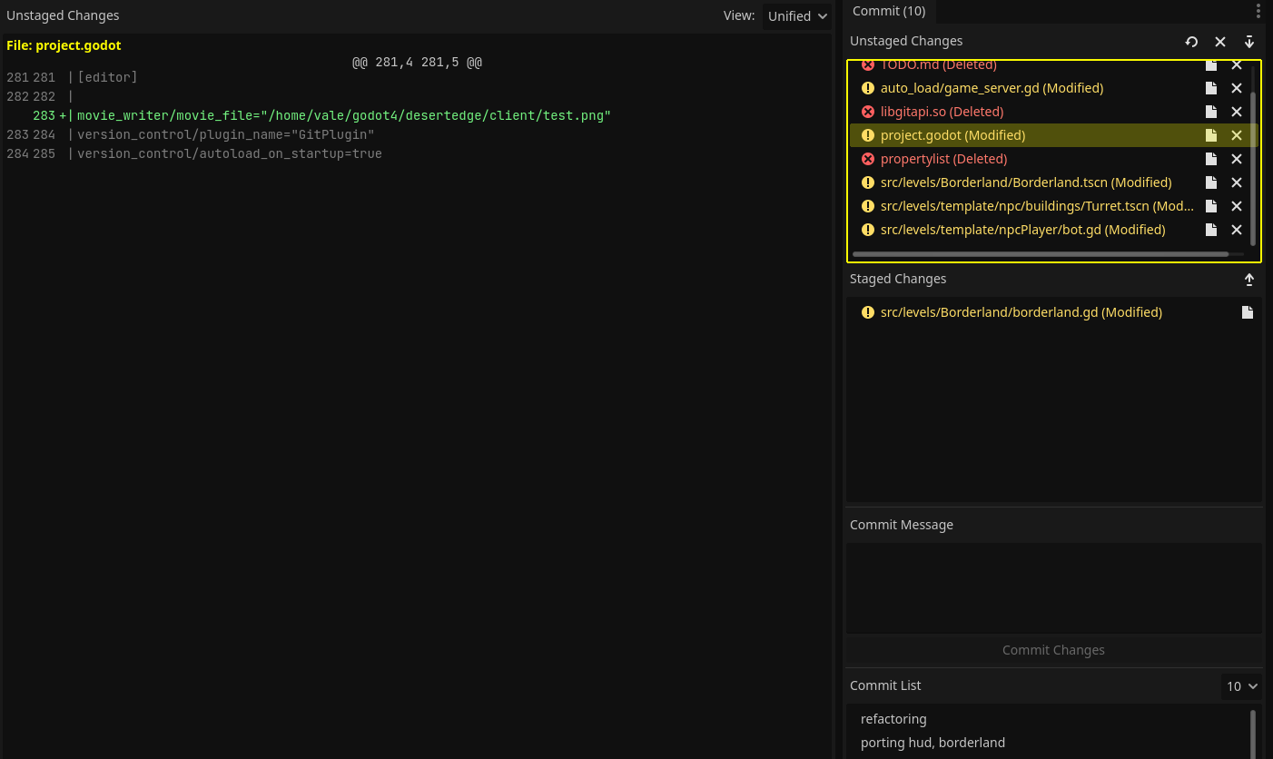The height and width of the screenshot is (759, 1273).
Task: Click the unstaged list vertical scrollbar
Action: click(x=1253, y=168)
